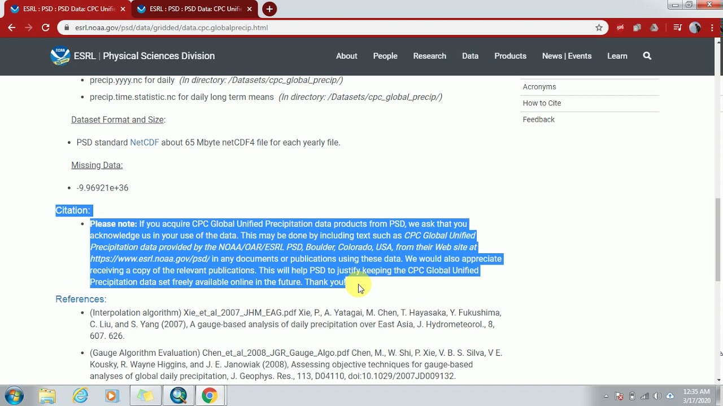
Task: Open the Acronyms sidebar link
Action: pyautogui.click(x=539, y=87)
